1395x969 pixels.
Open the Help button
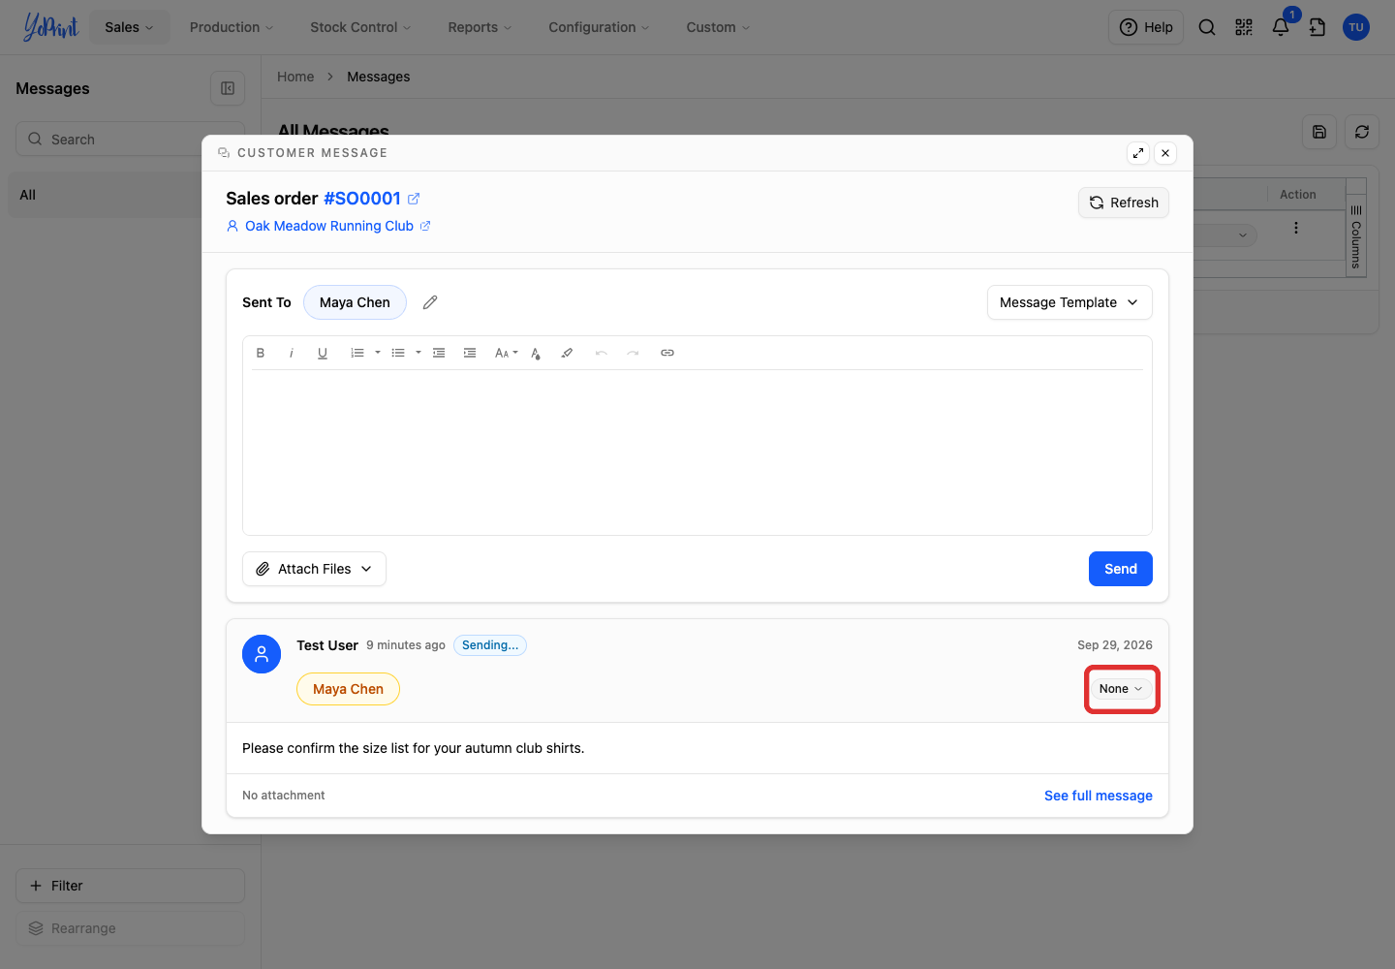tap(1146, 27)
